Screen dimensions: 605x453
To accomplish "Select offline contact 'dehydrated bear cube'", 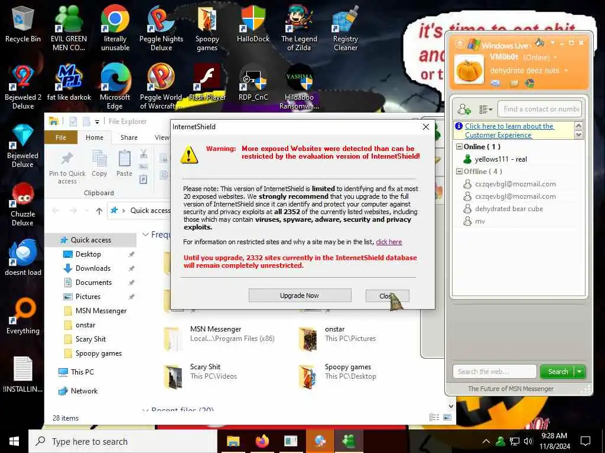I will point(509,209).
